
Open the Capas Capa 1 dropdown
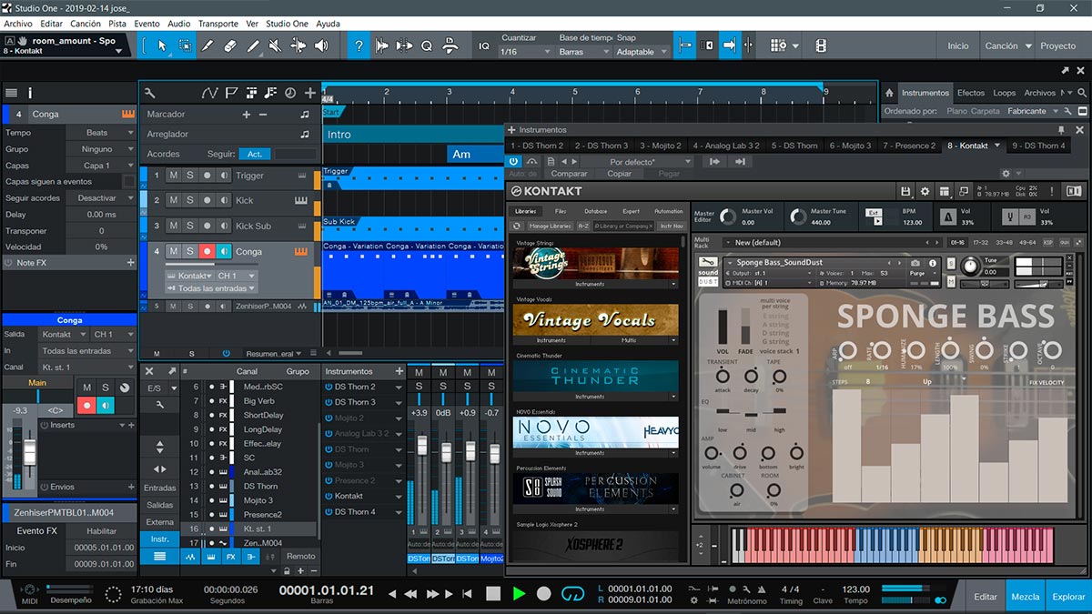point(101,166)
